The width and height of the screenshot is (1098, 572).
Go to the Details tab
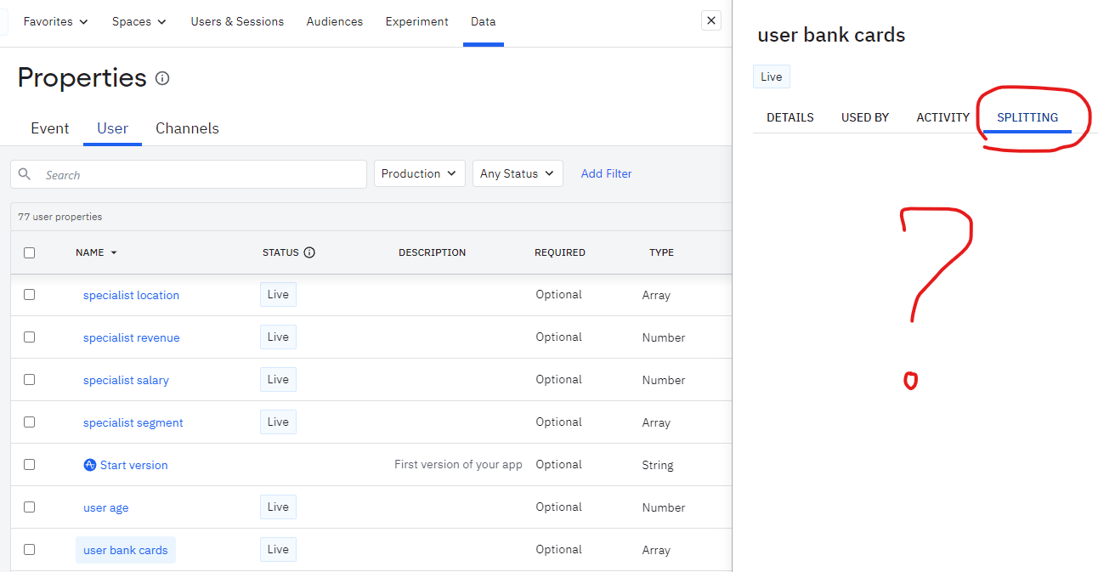click(x=790, y=117)
